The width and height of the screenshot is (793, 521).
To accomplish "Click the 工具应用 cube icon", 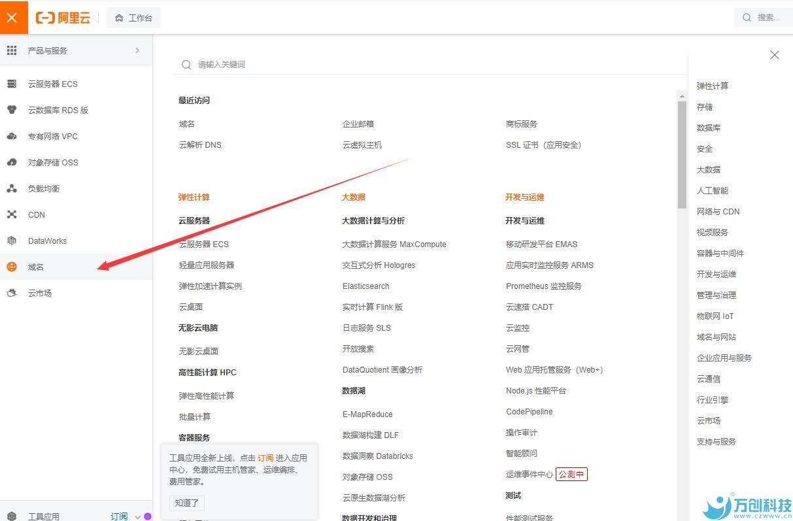I will click(x=12, y=516).
